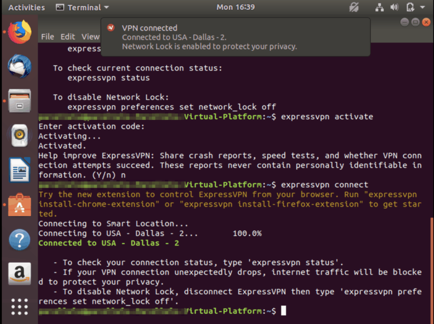The height and width of the screenshot is (324, 434).
Task: Open the Files manager in dock
Action: pyautogui.click(x=19, y=101)
